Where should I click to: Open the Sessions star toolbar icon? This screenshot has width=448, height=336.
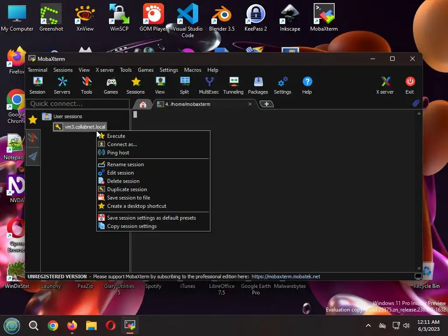coord(136,85)
